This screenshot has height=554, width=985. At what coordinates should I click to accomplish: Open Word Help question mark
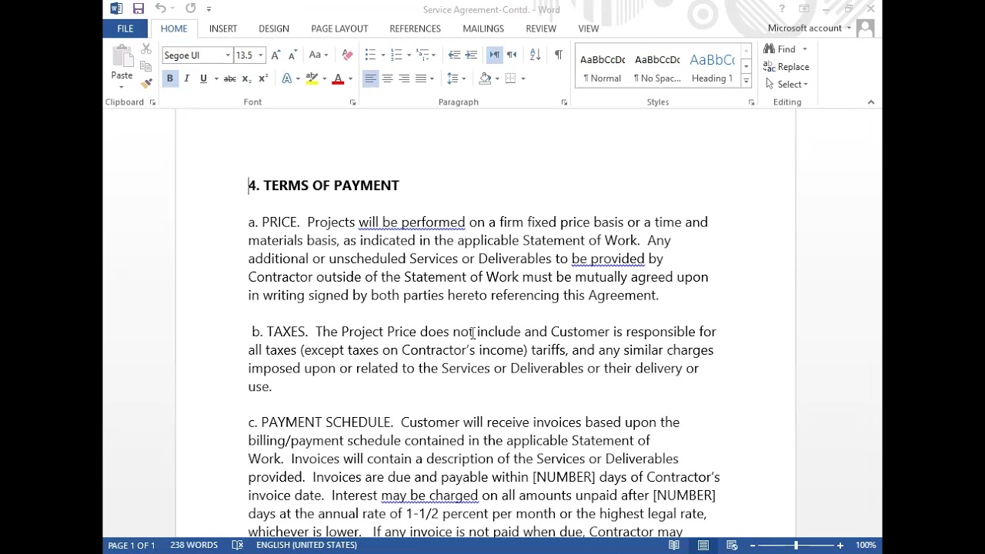point(782,8)
